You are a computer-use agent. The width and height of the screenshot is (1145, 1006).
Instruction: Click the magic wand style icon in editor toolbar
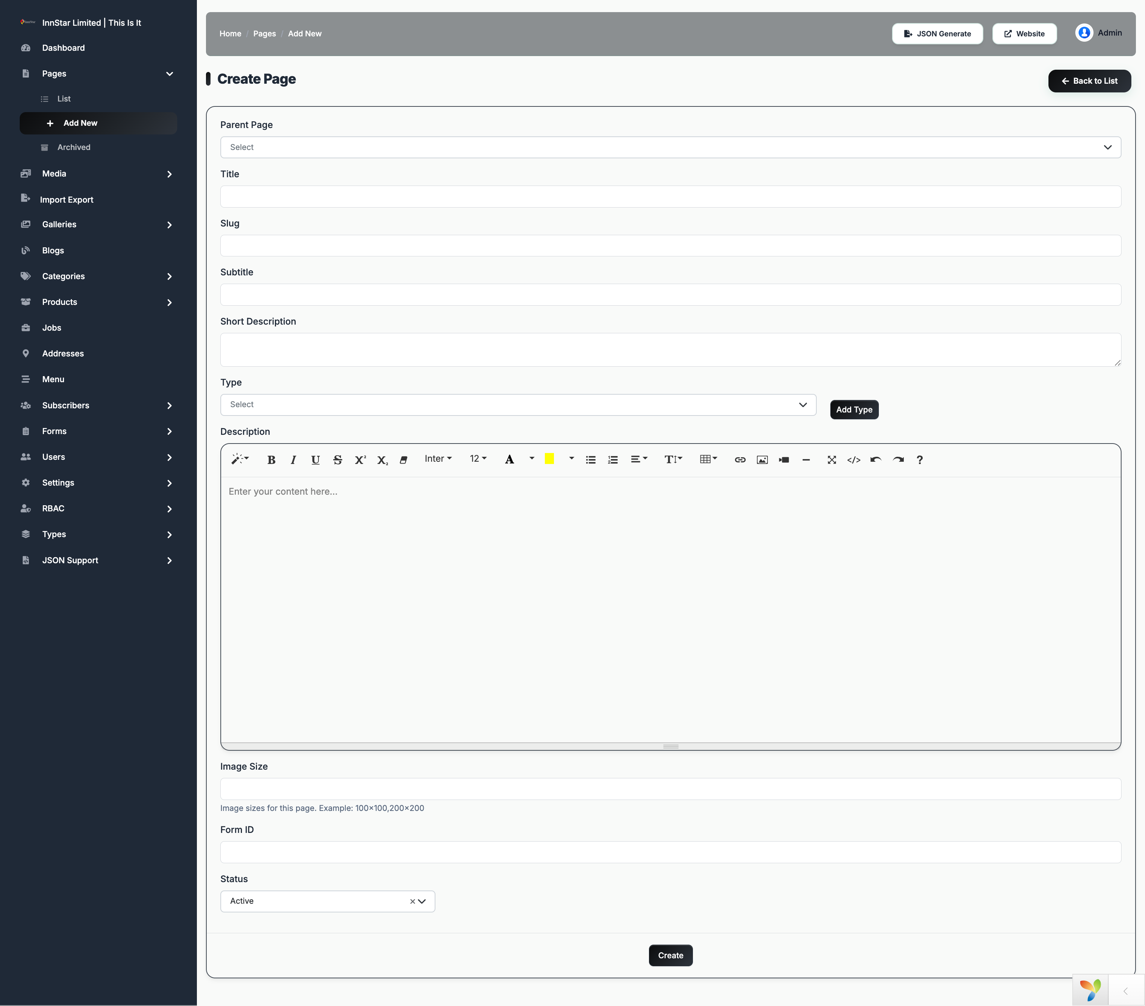(240, 459)
